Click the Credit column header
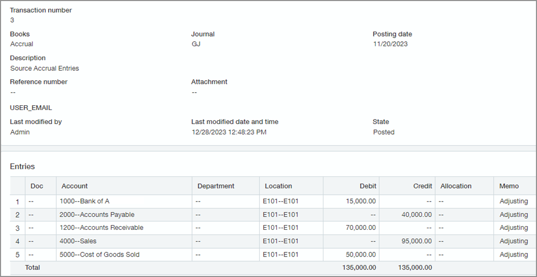 coord(422,186)
